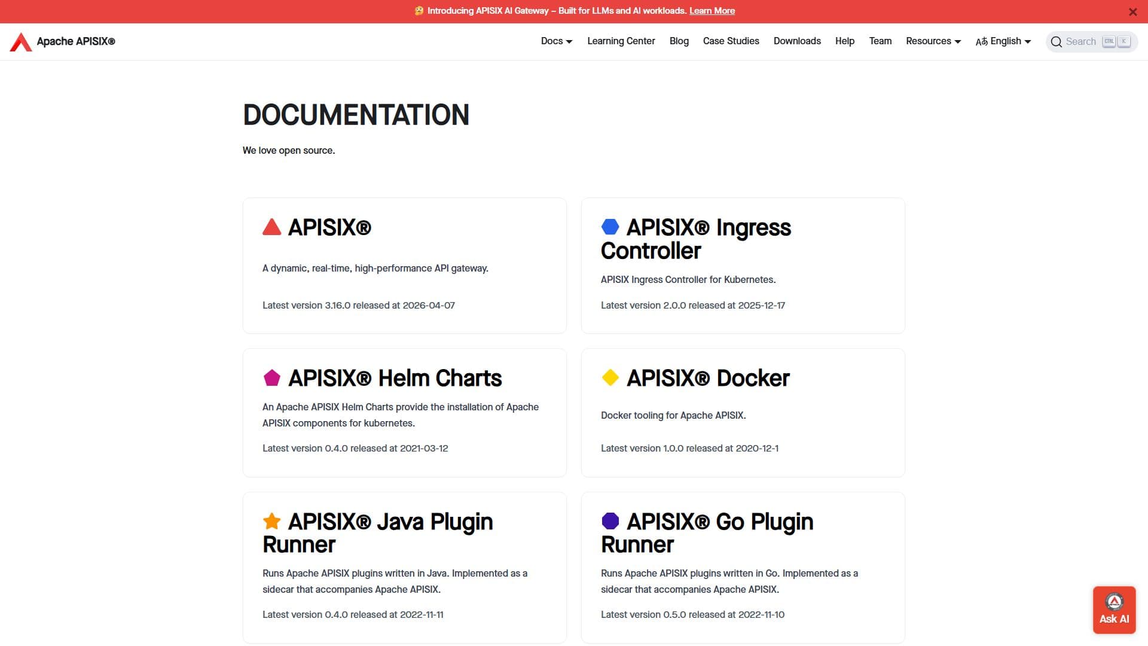Follow the Learn More banner link

712,11
